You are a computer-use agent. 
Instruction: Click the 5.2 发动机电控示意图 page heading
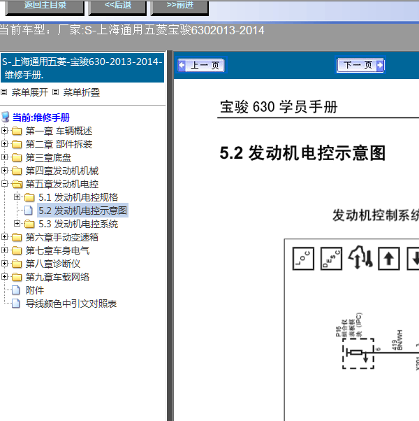coord(302,153)
